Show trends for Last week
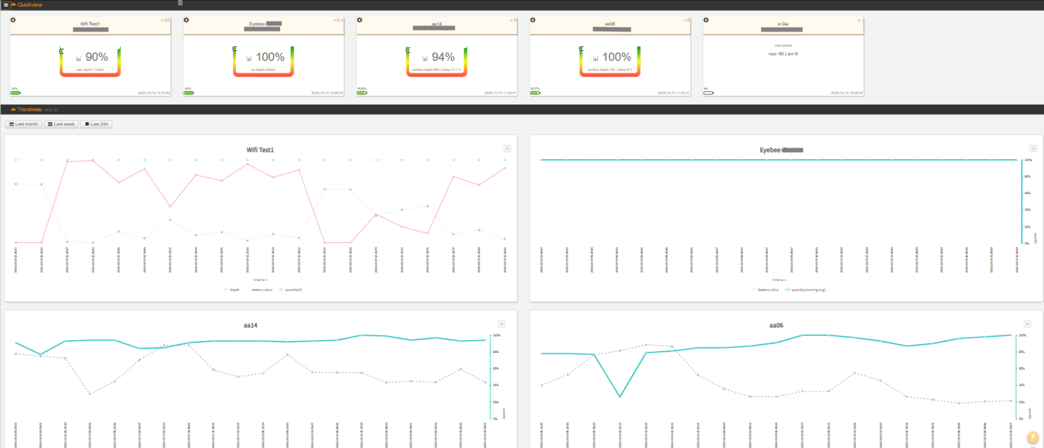This screenshot has height=448, width=1044. [61, 124]
